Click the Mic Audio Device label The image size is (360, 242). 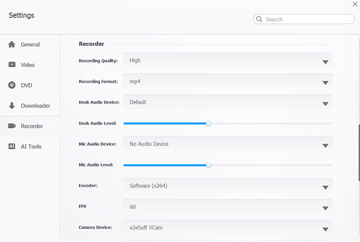[97, 144]
